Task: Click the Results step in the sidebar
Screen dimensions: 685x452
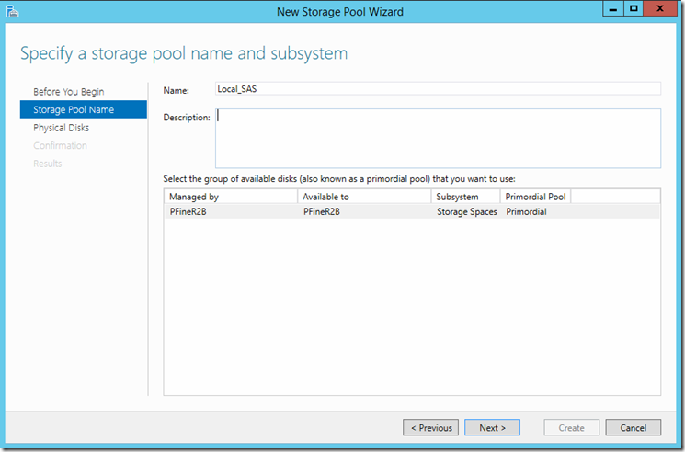Action: pos(48,164)
